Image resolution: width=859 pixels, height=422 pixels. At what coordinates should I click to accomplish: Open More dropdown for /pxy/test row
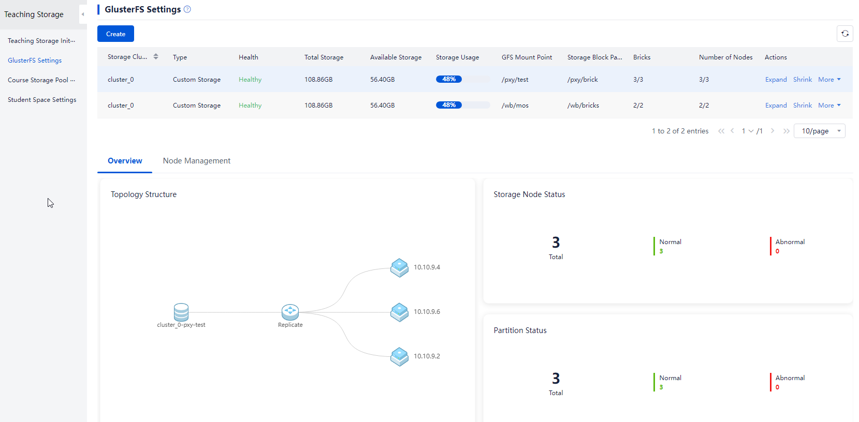pyautogui.click(x=829, y=80)
